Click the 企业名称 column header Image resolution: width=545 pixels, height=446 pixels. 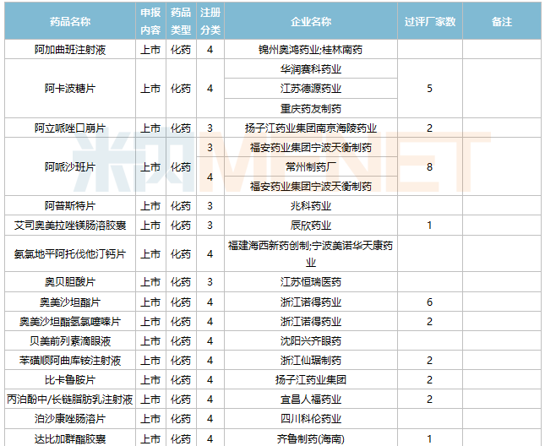click(311, 21)
